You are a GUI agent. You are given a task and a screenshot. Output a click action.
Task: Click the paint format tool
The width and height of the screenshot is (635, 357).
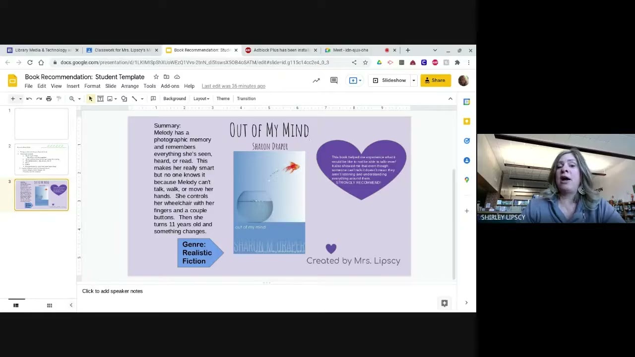tap(59, 99)
